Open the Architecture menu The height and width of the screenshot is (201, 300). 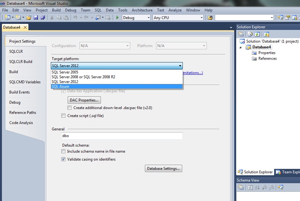pyautogui.click(x=142, y=10)
